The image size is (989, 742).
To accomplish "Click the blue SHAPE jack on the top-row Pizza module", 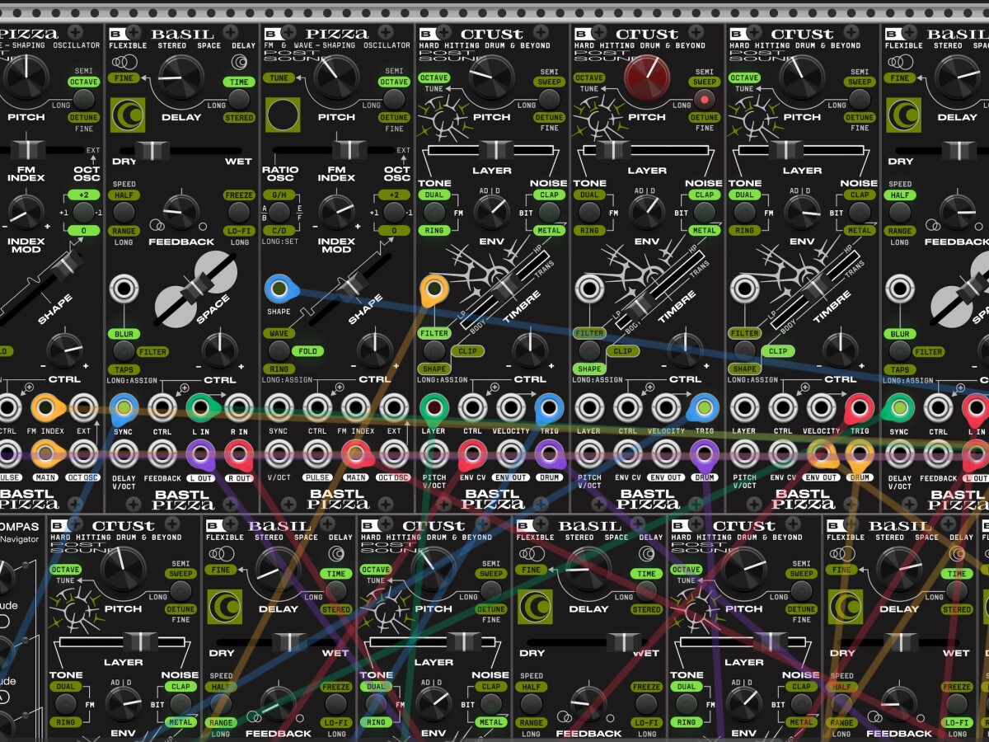I will [x=279, y=289].
